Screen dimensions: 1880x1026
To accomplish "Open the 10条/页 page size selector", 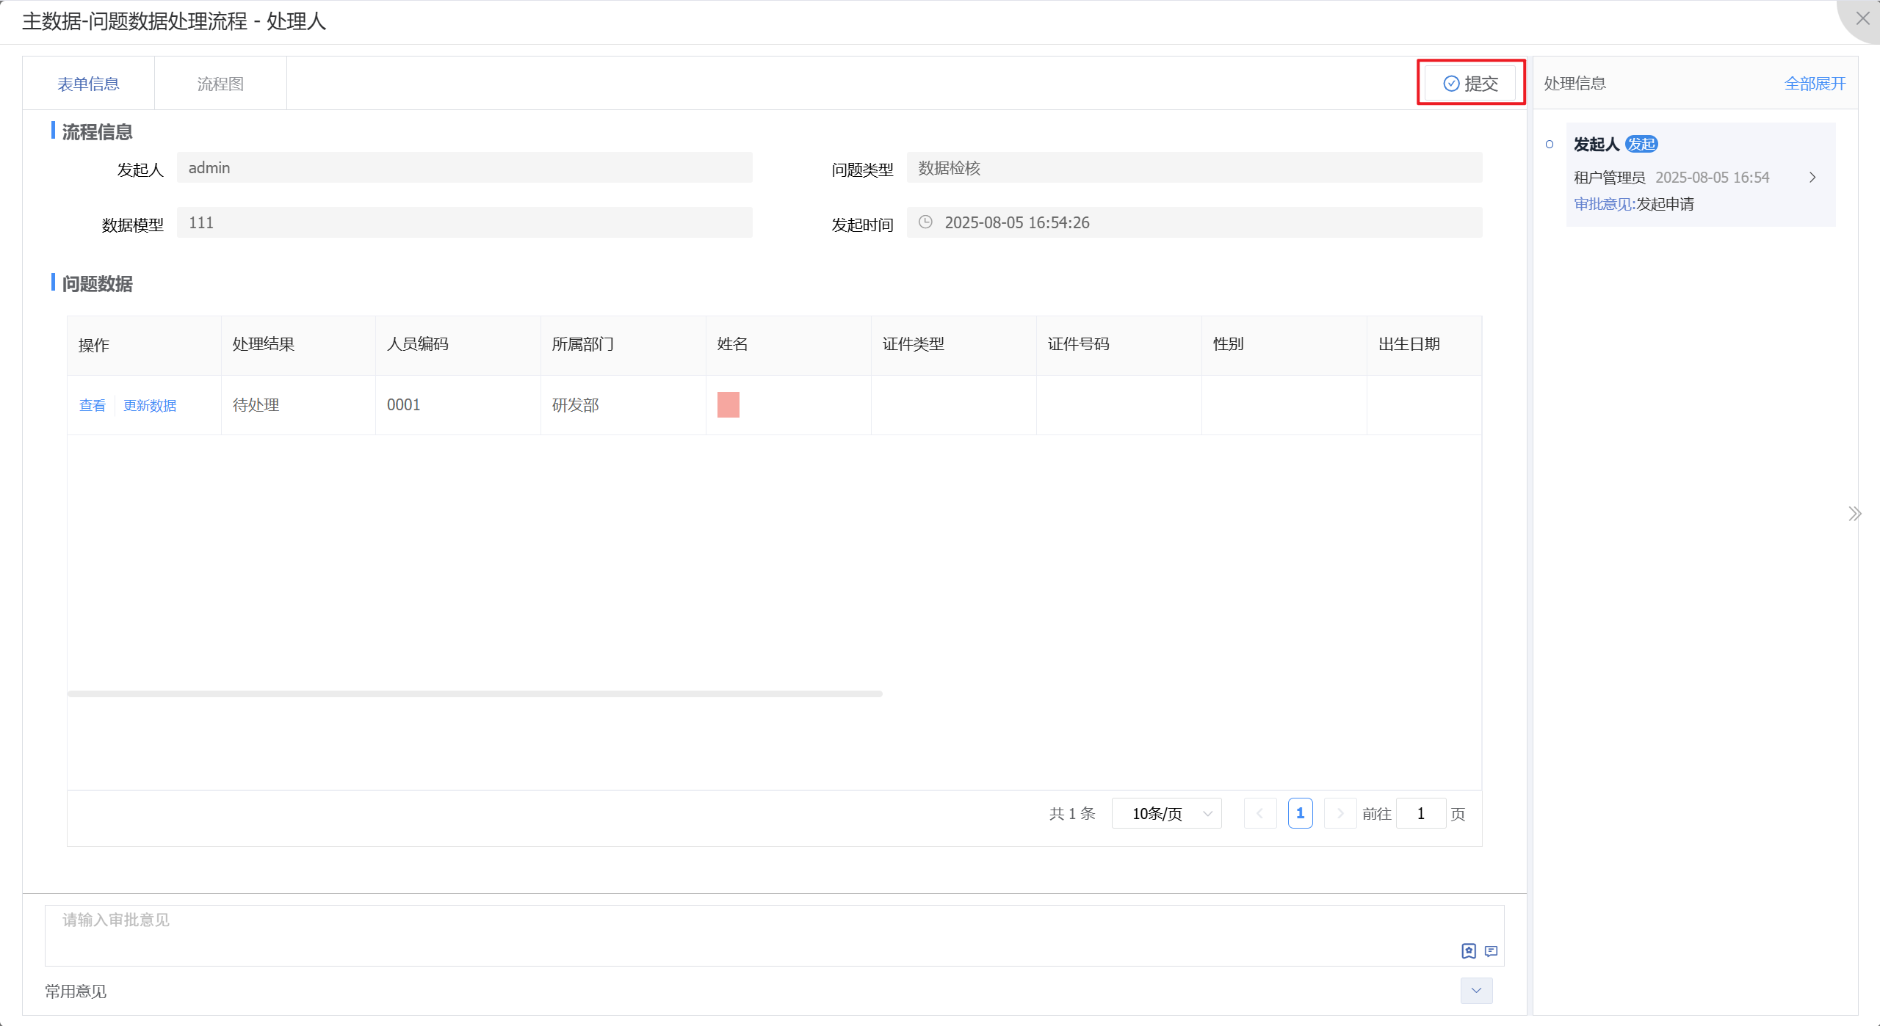I will 1166,813.
